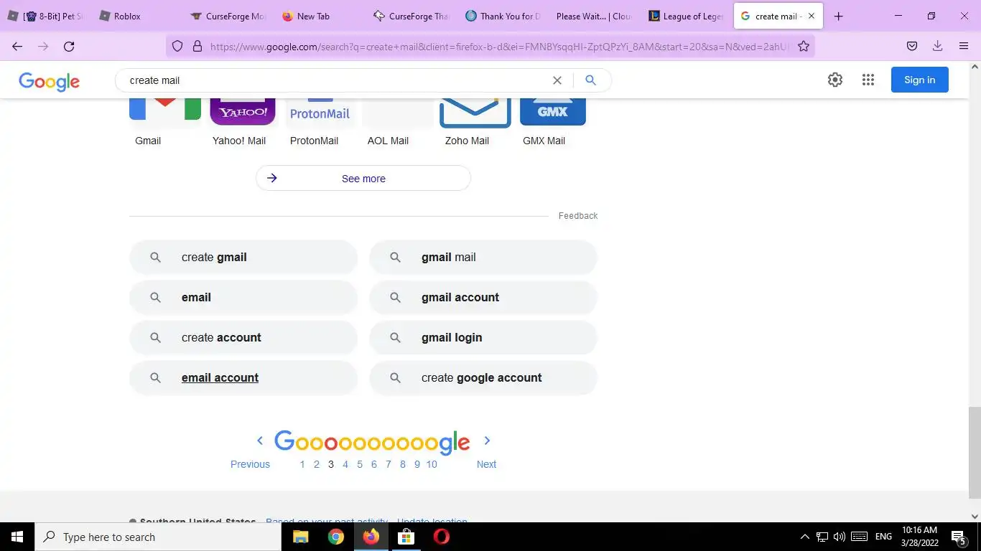Image resolution: width=981 pixels, height=551 pixels.
Task: Open Microsoft Store from the taskbar
Action: (406, 537)
